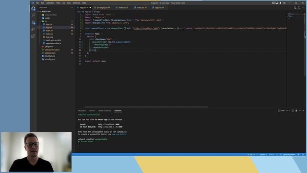Switch to the Output panel tab

pyautogui.click(x=92, y=111)
